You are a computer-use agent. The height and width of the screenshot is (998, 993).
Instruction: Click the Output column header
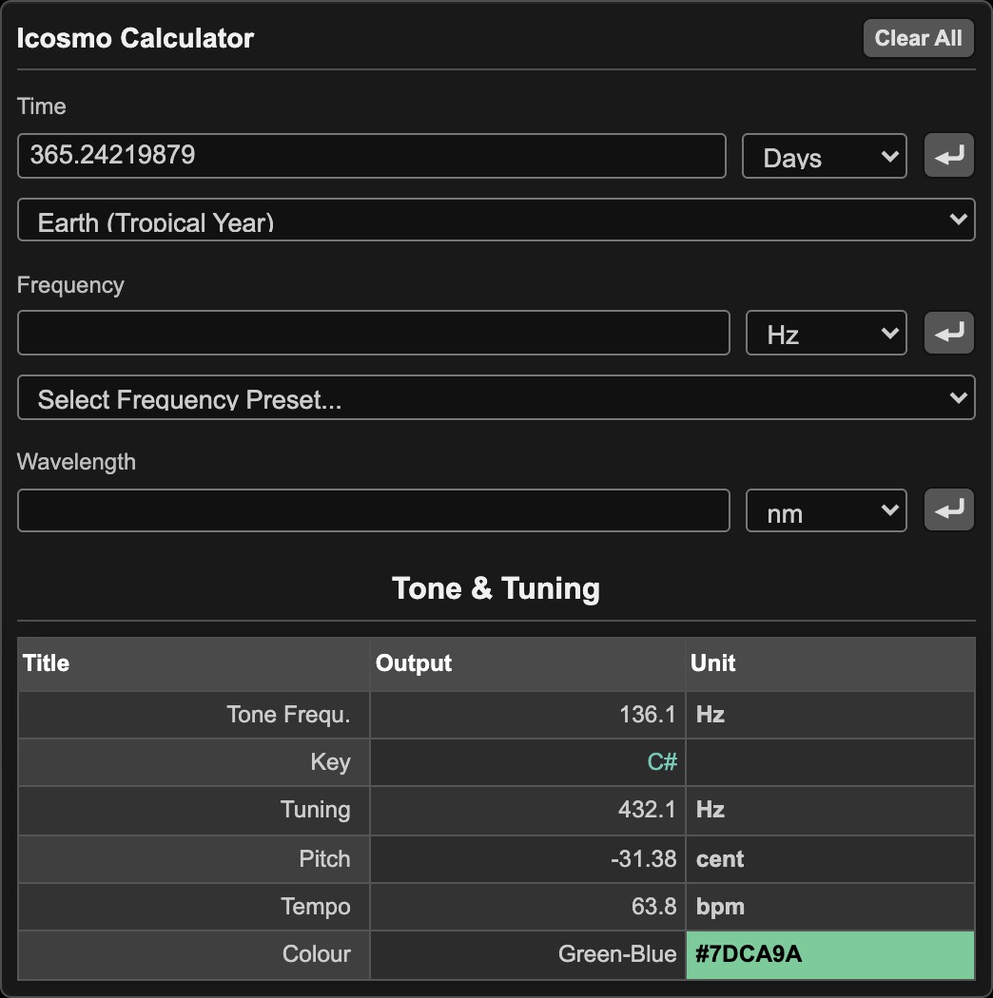(x=527, y=663)
